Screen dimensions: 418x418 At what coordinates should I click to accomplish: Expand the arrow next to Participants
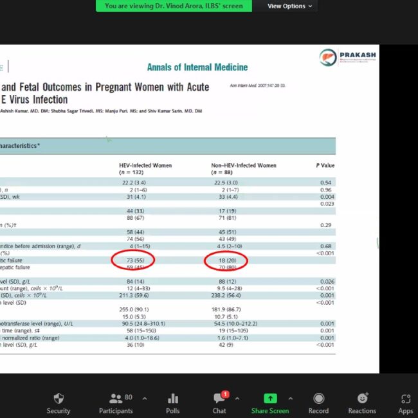[x=144, y=398]
